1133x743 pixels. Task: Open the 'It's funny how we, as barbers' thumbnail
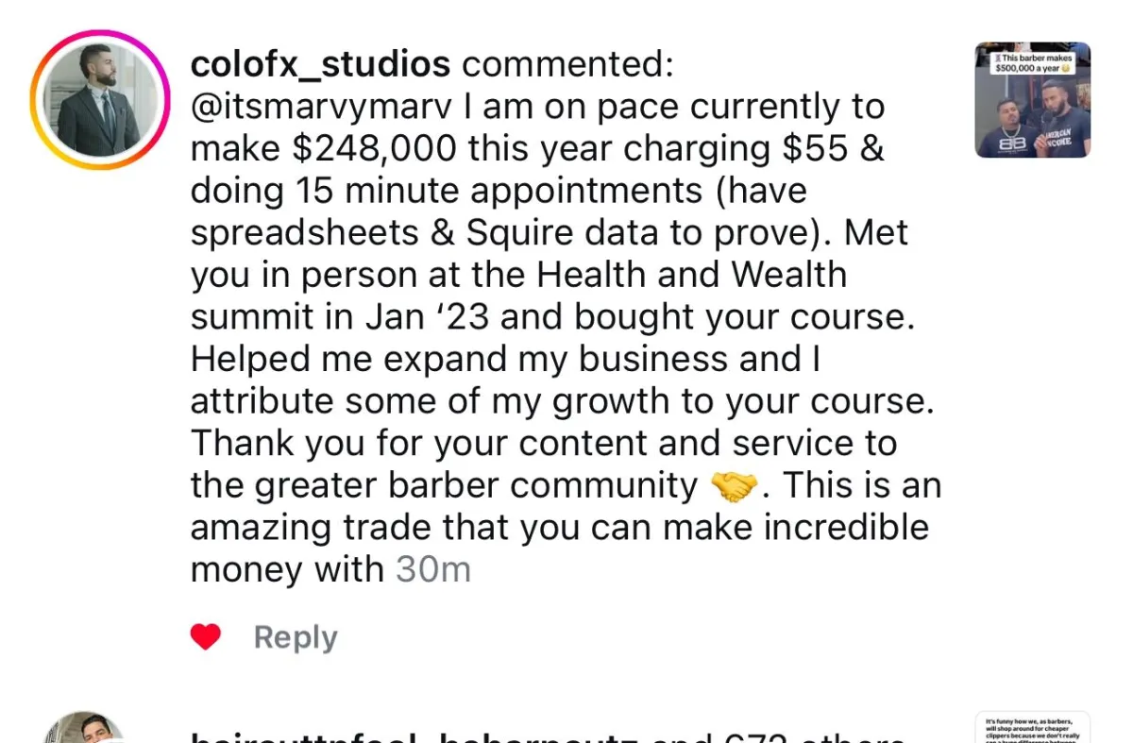[x=1032, y=728]
